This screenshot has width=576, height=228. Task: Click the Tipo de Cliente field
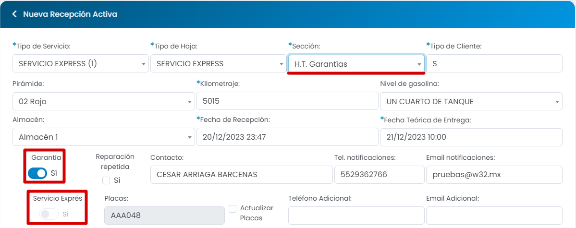tap(494, 63)
